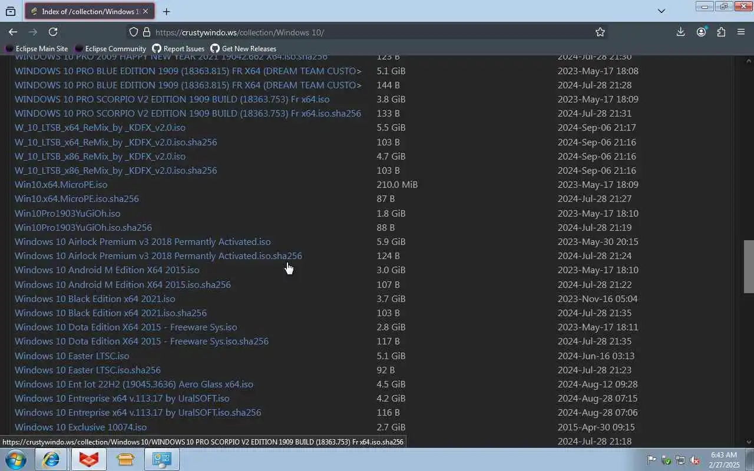
Task: Select the date 2023-Nov-16 05:04
Action: point(598,298)
